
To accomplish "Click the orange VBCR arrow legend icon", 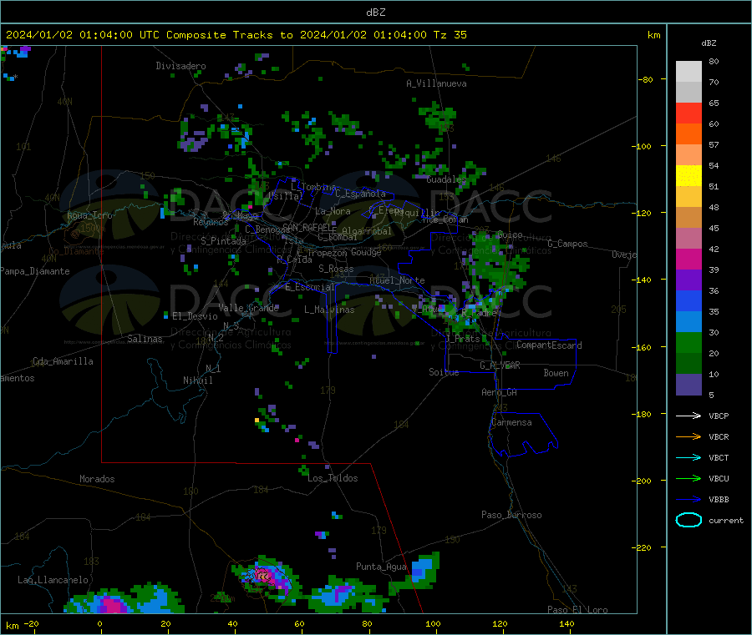I will pyautogui.click(x=688, y=436).
